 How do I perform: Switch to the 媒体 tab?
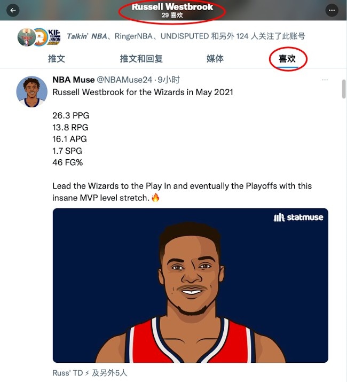pyautogui.click(x=215, y=59)
